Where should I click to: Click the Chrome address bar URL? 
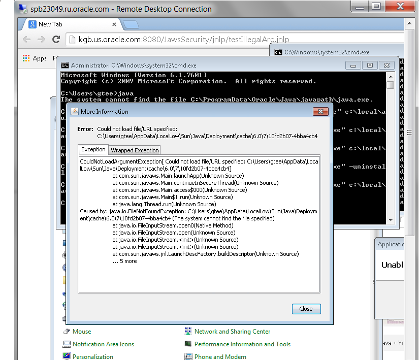(173, 39)
